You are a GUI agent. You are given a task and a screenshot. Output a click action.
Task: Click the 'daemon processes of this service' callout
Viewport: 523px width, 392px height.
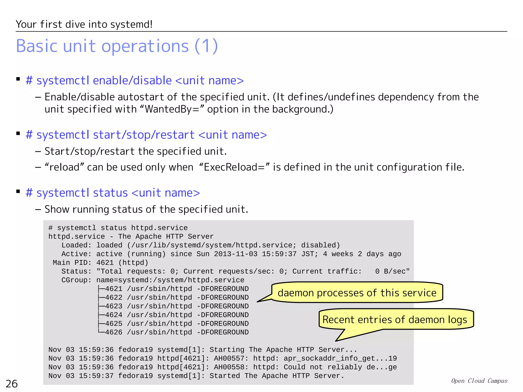(357, 293)
